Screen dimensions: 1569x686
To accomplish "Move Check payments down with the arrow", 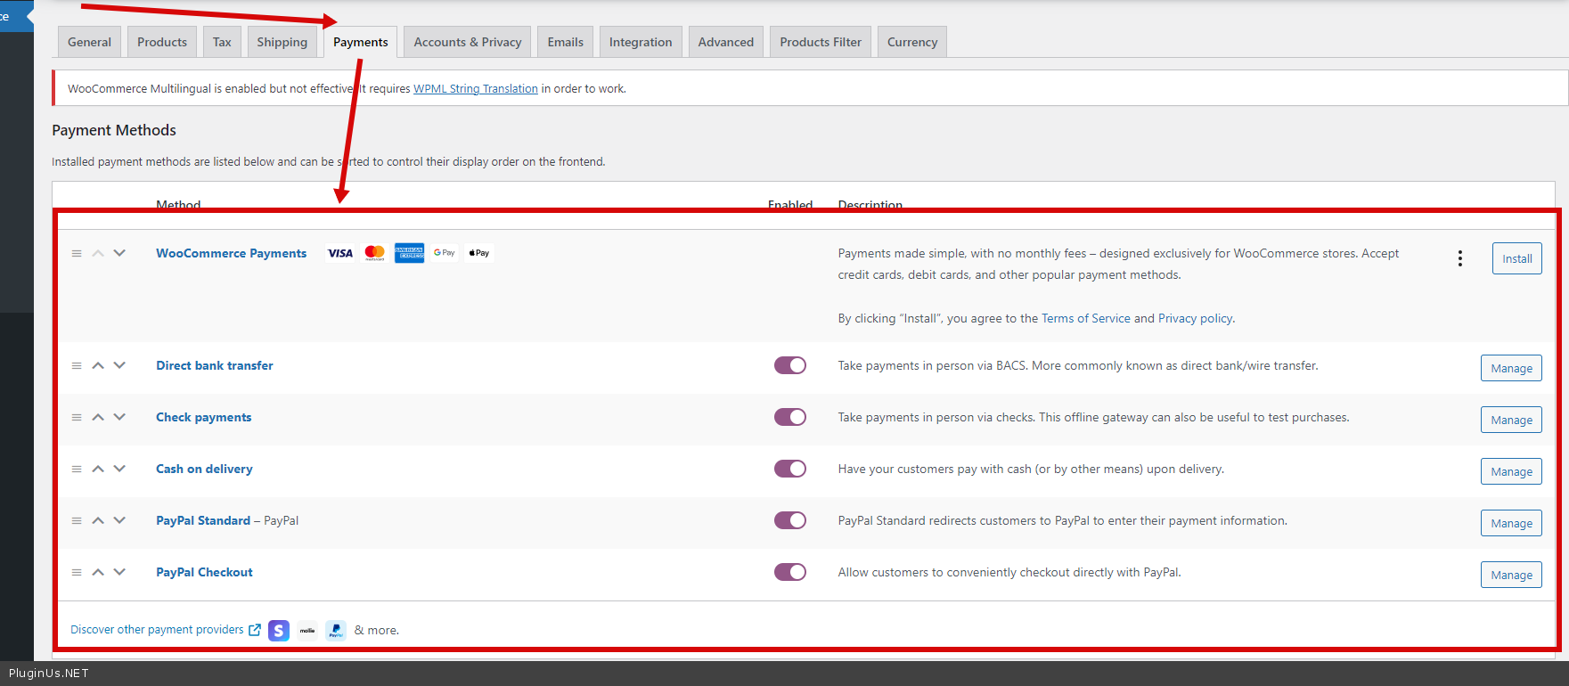I will [x=119, y=417].
